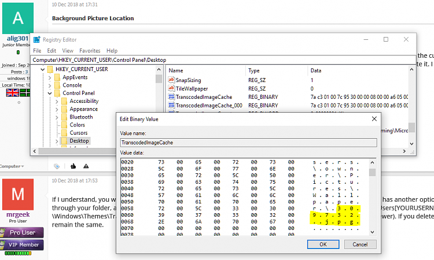The image size is (434, 260).
Task: Click the TranscodedImageCache binary value icon
Action: point(171,96)
